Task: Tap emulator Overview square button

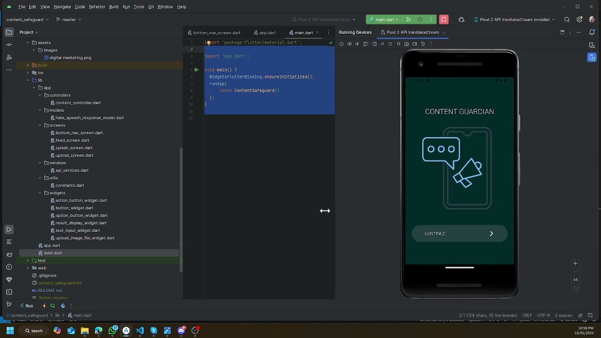Action: point(398,44)
